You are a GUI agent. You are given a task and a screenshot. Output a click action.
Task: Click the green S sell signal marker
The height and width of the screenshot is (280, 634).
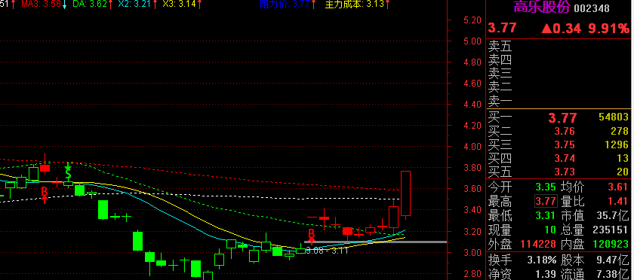point(69,172)
